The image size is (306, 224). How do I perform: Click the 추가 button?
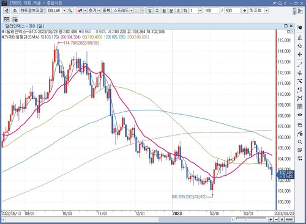click(x=92, y=10)
